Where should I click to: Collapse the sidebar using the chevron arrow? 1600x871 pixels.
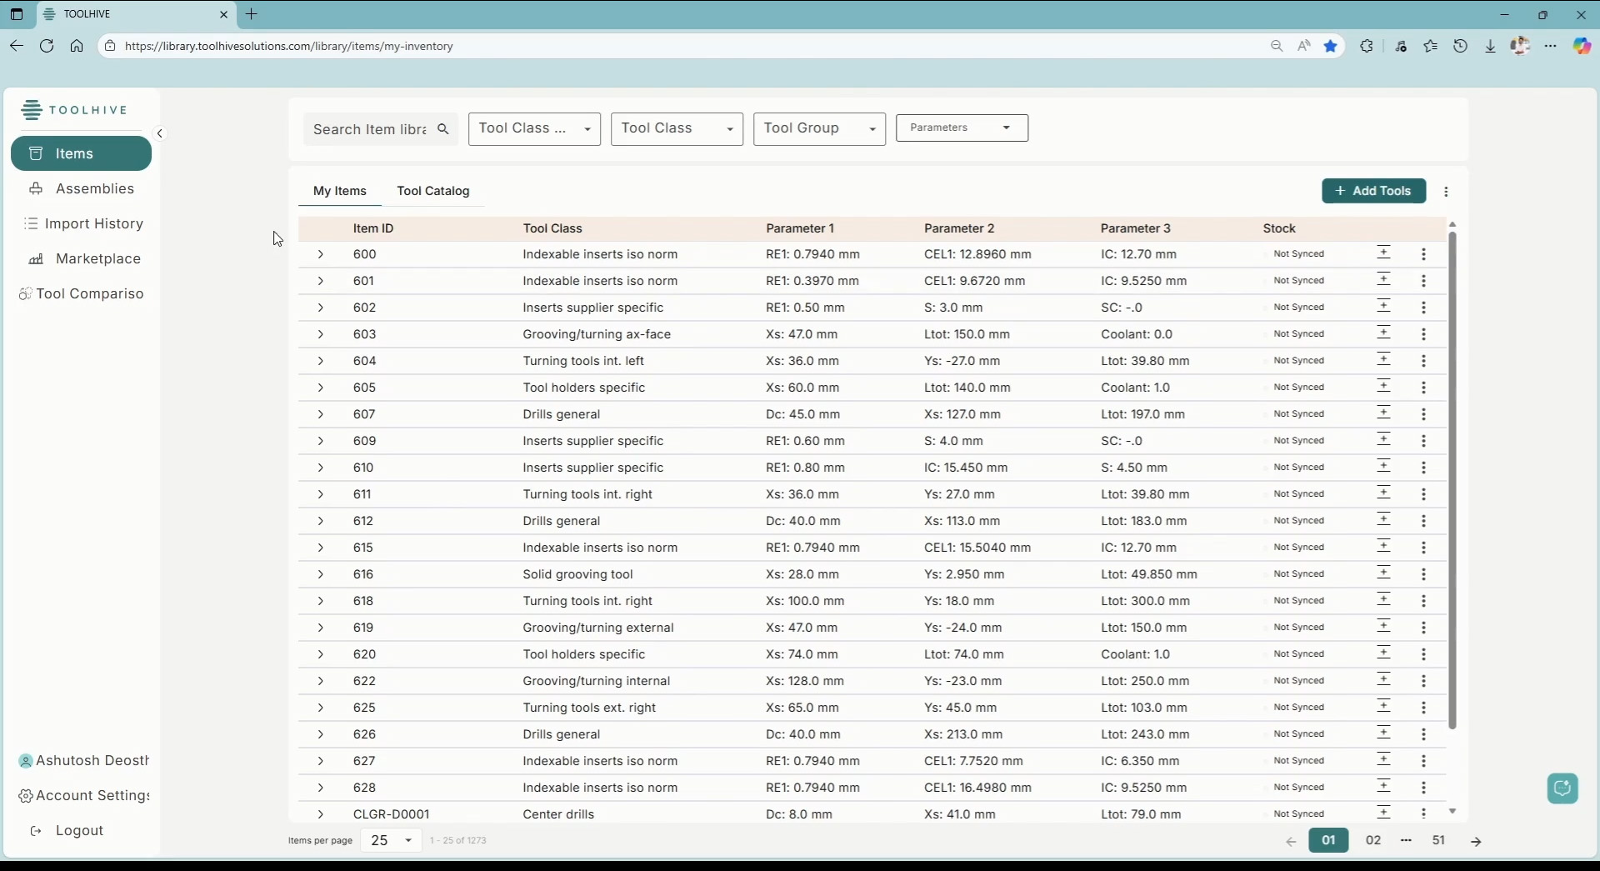(160, 133)
